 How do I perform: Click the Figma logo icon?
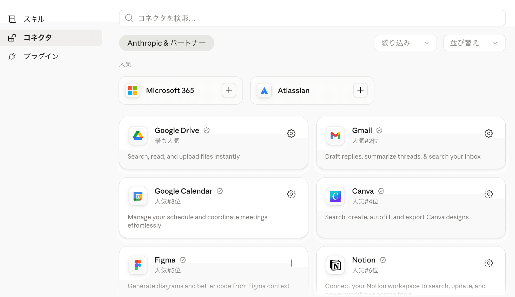click(138, 265)
